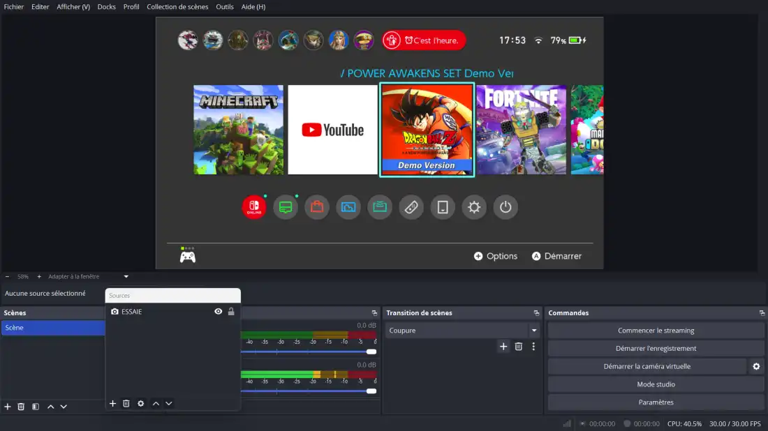Delete the selected source using trash icon
Viewport: 768px width, 431px height.
coord(126,404)
